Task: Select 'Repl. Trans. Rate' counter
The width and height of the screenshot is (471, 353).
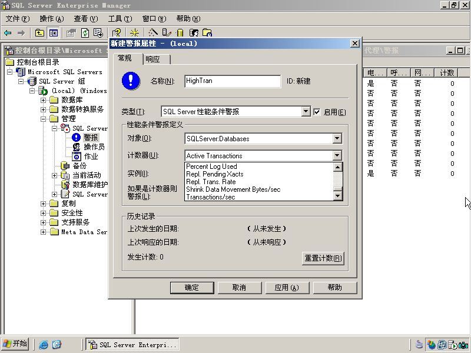Action: click(x=259, y=182)
